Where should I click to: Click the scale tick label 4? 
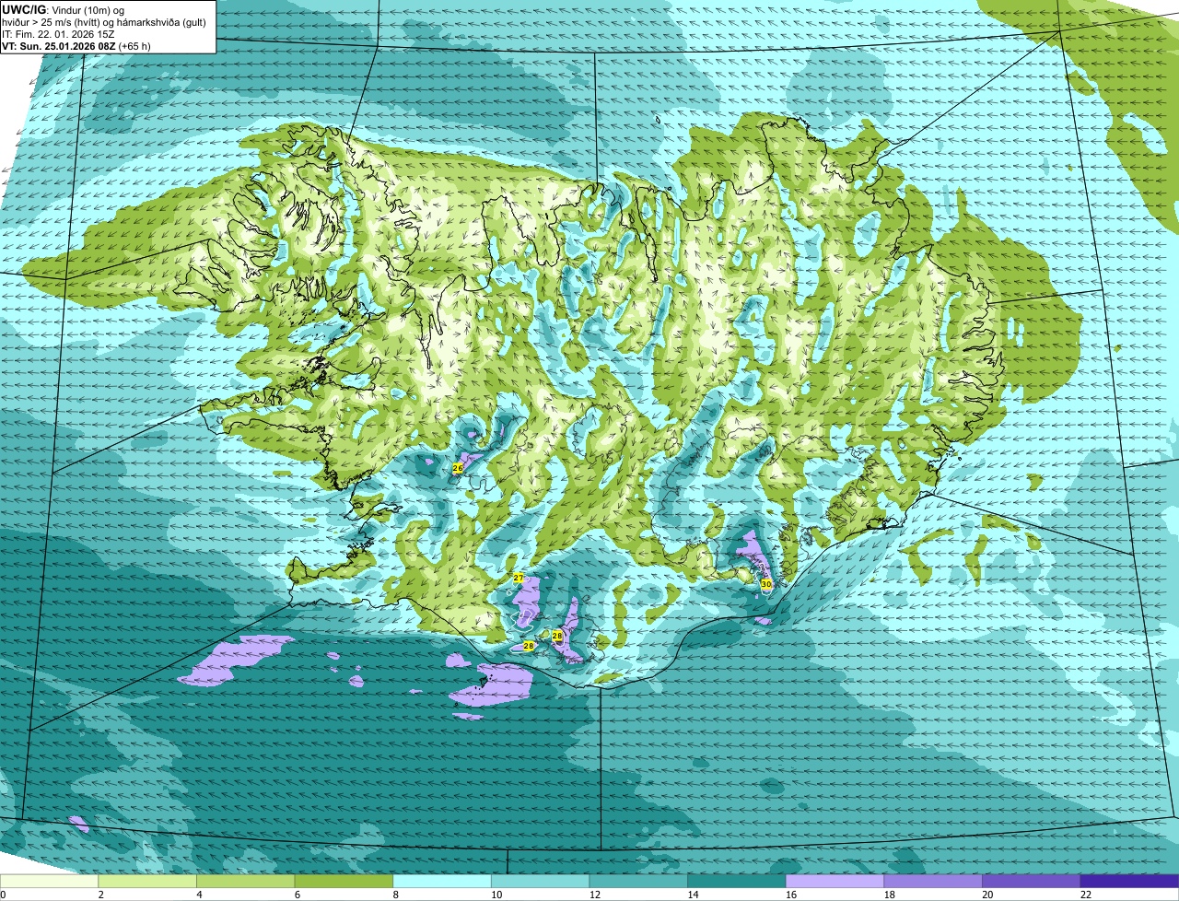pyautogui.click(x=200, y=895)
